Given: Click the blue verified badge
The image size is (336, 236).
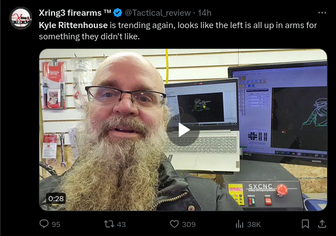Looking at the screenshot, I should click(x=117, y=13).
